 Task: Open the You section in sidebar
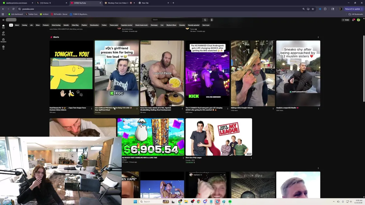click(3, 47)
